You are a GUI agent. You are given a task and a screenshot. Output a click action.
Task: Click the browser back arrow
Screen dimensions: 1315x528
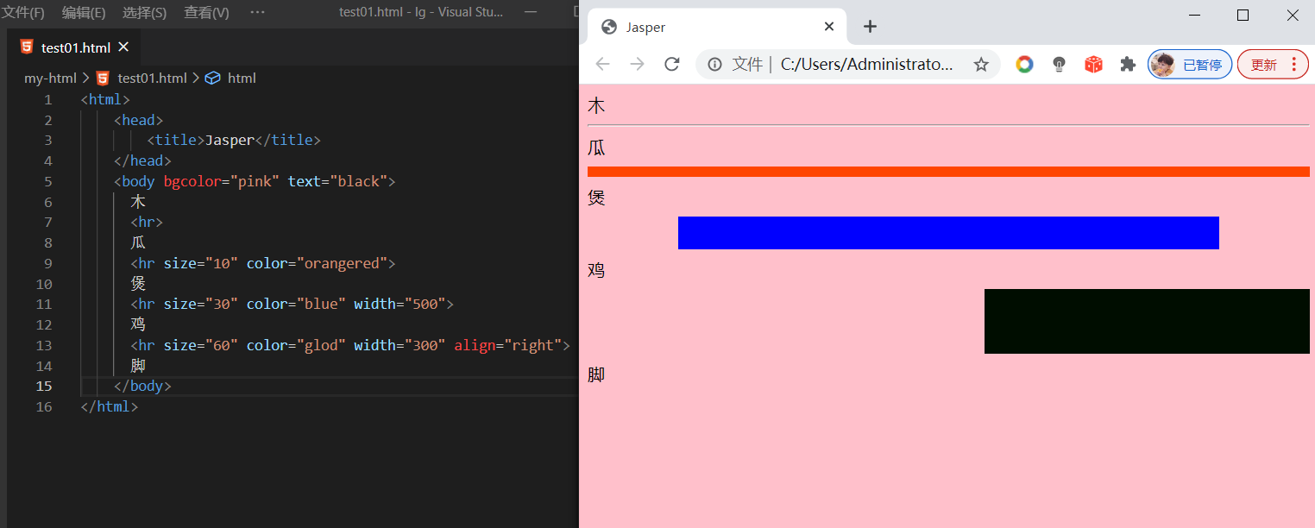click(602, 65)
